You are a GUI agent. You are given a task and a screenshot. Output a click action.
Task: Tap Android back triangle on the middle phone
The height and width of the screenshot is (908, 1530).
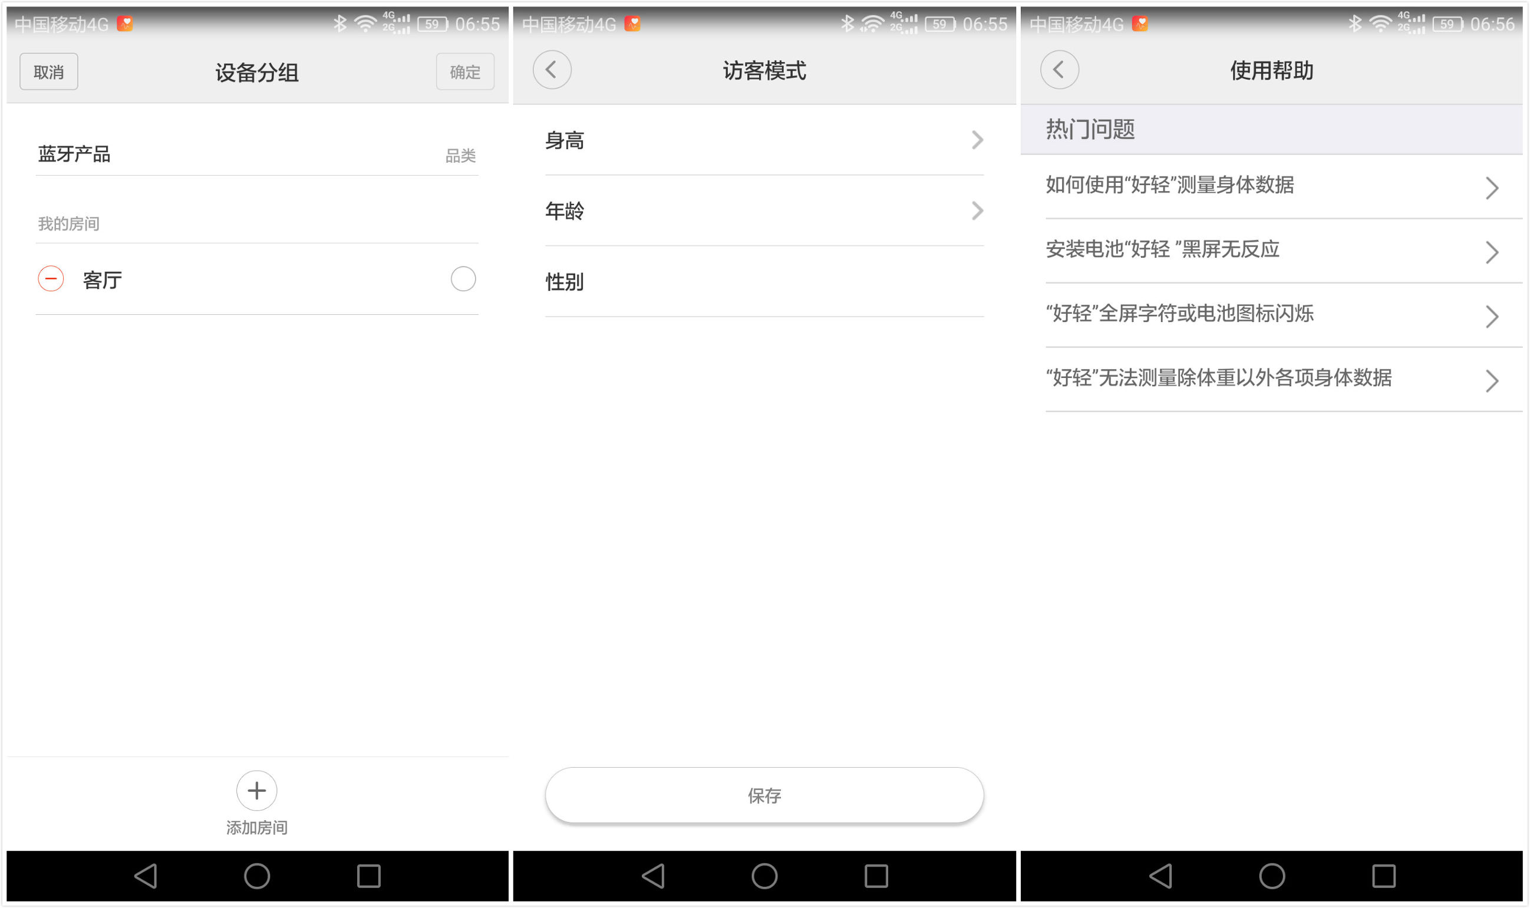click(x=653, y=876)
